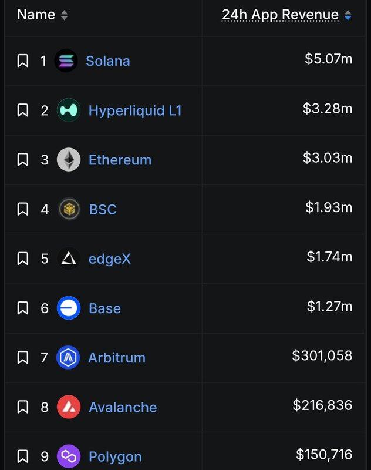The width and height of the screenshot is (371, 470).
Task: Click the Solana chain logo icon
Action: click(x=66, y=61)
